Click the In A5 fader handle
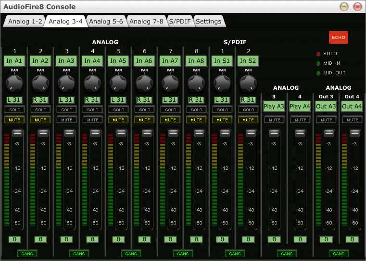This screenshot has width=366, height=261. pyautogui.click(x=121, y=133)
